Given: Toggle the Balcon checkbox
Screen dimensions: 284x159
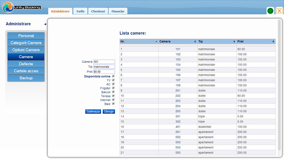Looking at the screenshot, I should (x=113, y=92).
